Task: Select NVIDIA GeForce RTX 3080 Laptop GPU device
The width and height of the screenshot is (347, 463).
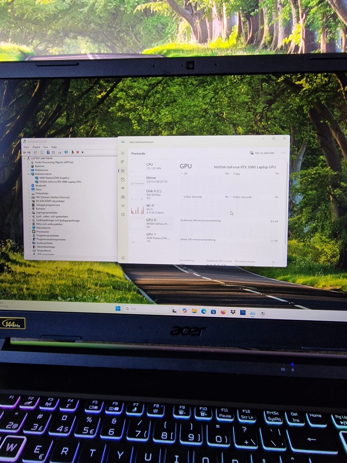Action: click(x=58, y=182)
